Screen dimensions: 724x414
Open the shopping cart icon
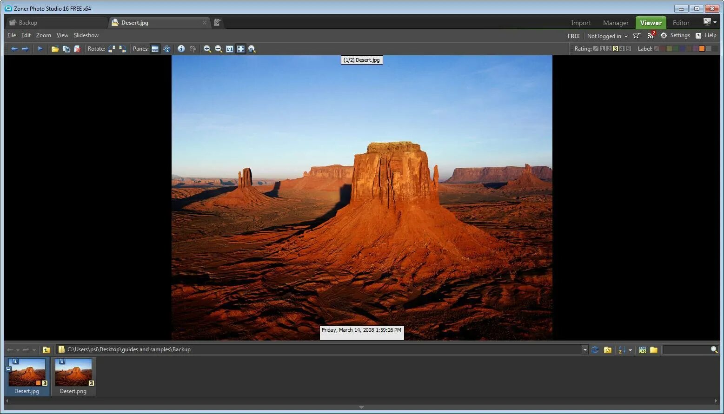(x=637, y=36)
